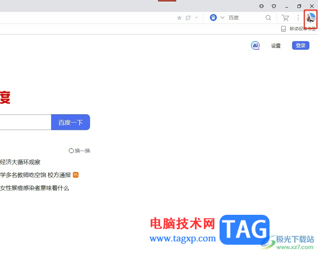Click the 百度一下 search button

[71, 122]
